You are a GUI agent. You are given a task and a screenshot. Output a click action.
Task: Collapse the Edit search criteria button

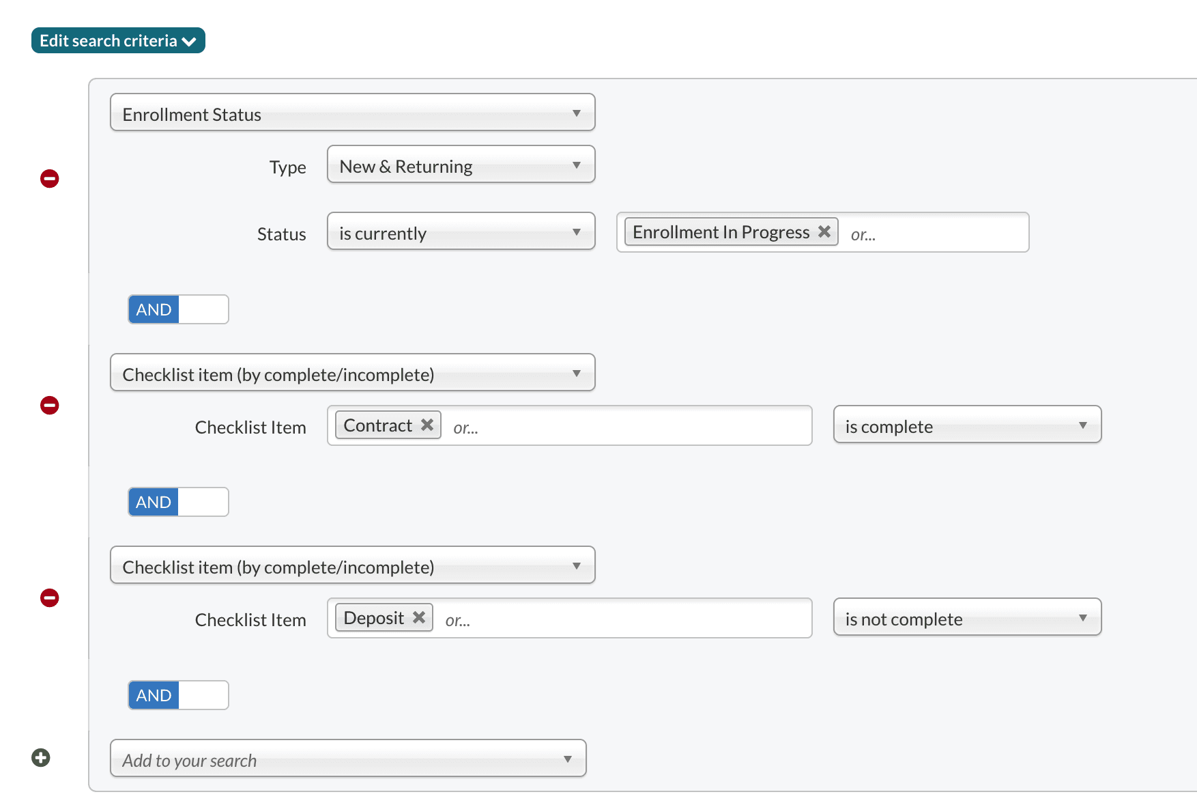coord(118,41)
